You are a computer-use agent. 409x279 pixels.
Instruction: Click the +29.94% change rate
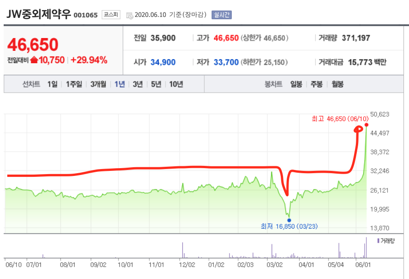(x=89, y=60)
